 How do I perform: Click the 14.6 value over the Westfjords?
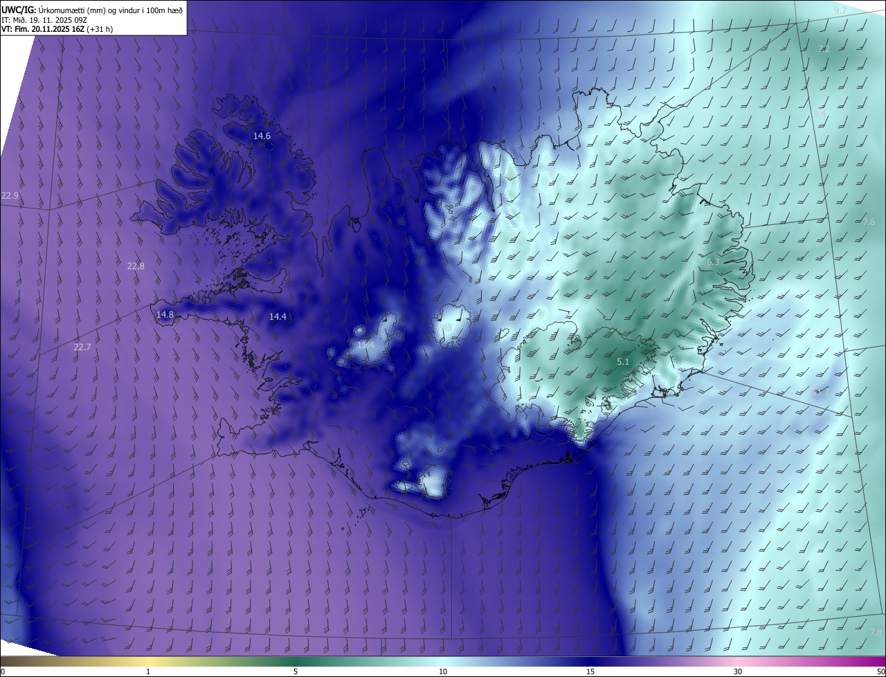tap(262, 136)
